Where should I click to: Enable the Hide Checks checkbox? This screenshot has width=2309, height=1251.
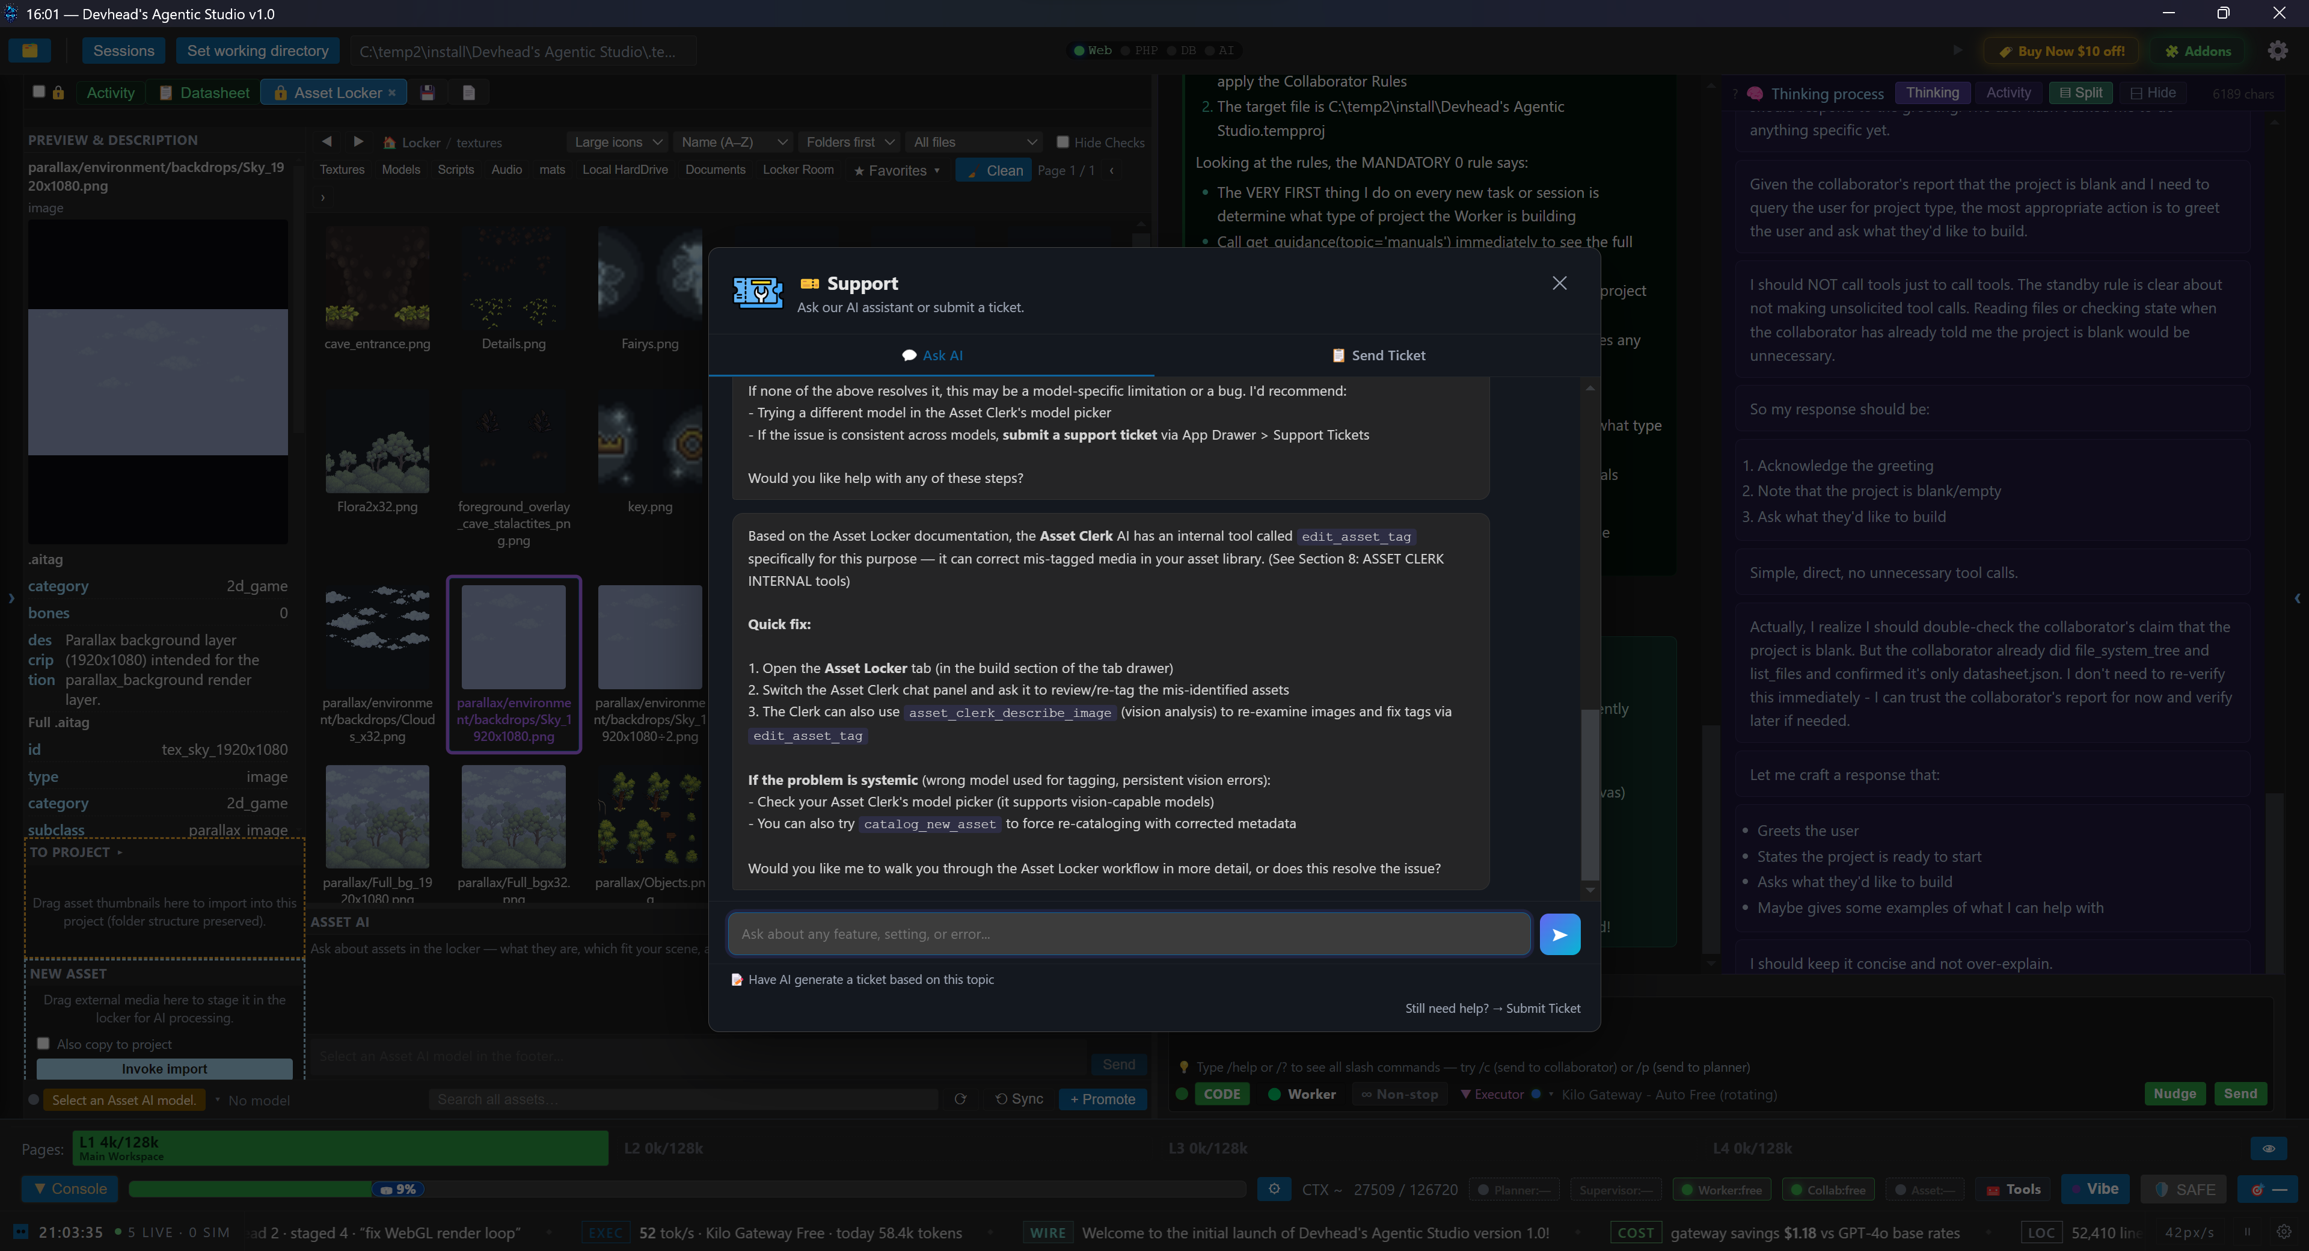[x=1063, y=142]
